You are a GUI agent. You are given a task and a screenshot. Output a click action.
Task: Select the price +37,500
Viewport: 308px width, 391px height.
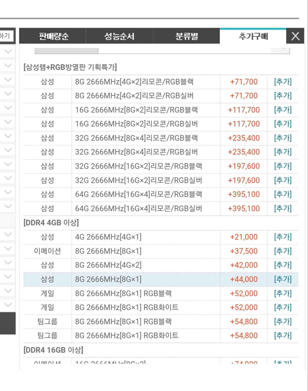pyautogui.click(x=244, y=251)
